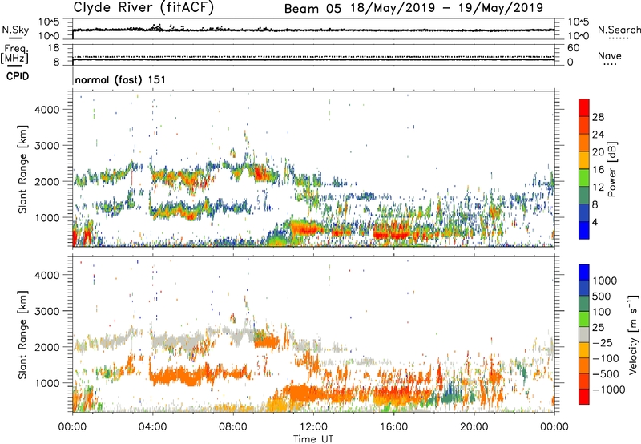The width and height of the screenshot is (641, 444).
Task: Click the "4000" range tick of the power panel
Action: (x=46, y=110)
